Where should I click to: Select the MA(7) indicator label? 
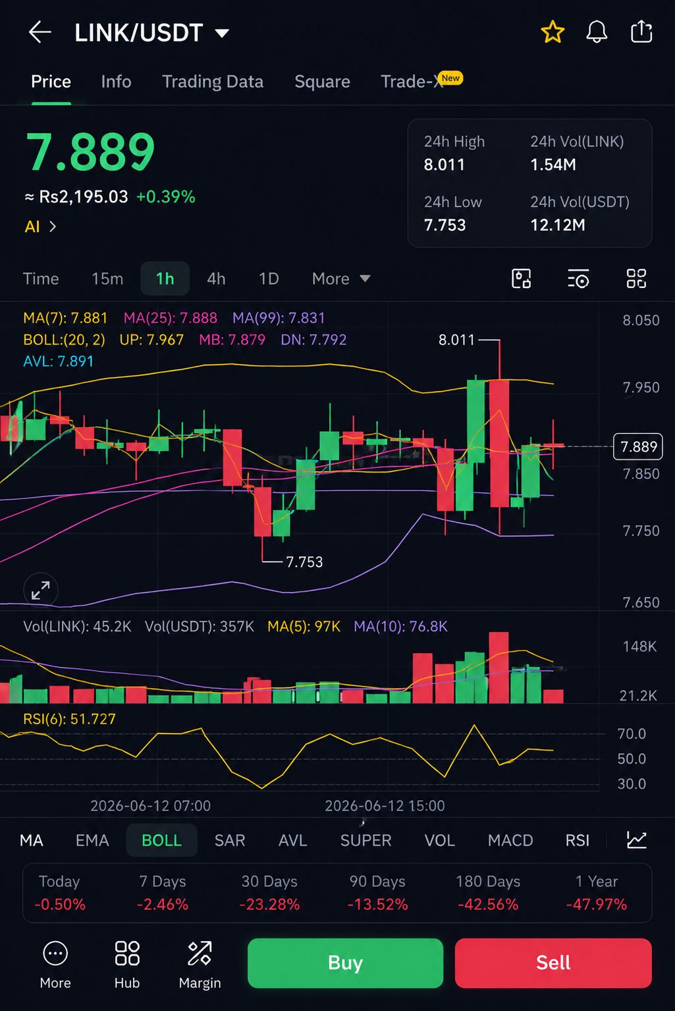click(65, 318)
